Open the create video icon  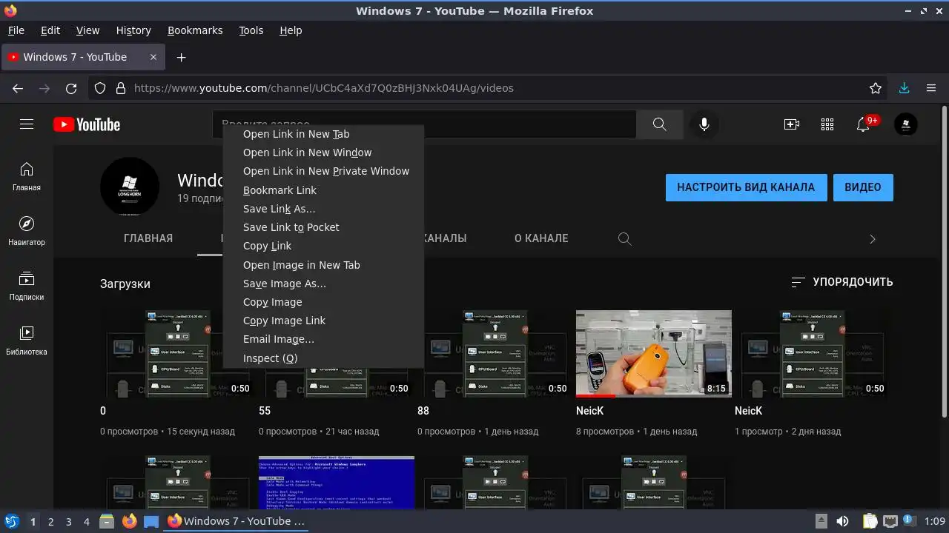pos(792,124)
